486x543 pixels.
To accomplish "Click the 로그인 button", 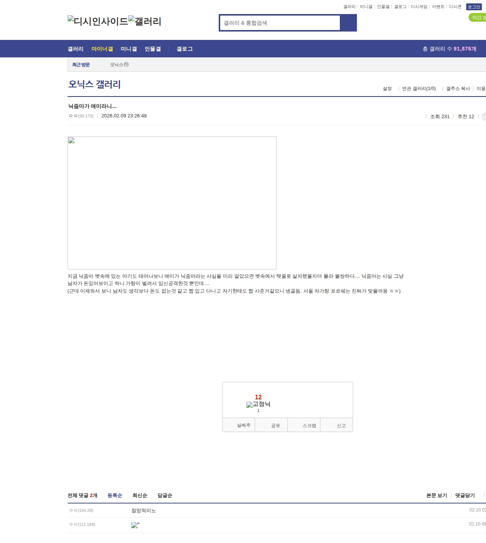I will click(x=474, y=7).
